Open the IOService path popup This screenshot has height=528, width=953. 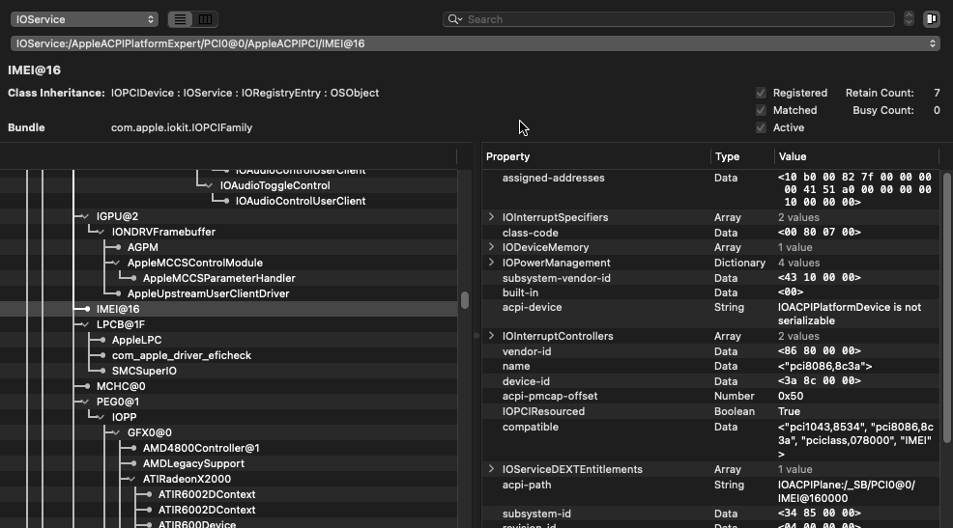pos(476,43)
